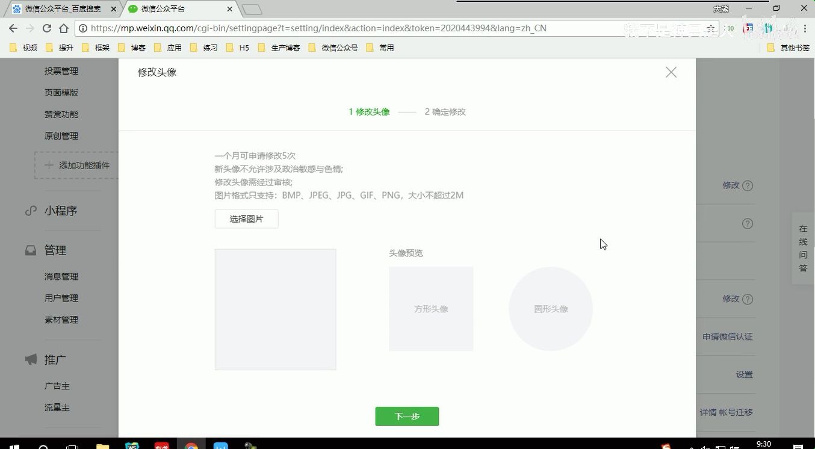
Task: Click the Chrome icon in the taskbar
Action: (191, 446)
